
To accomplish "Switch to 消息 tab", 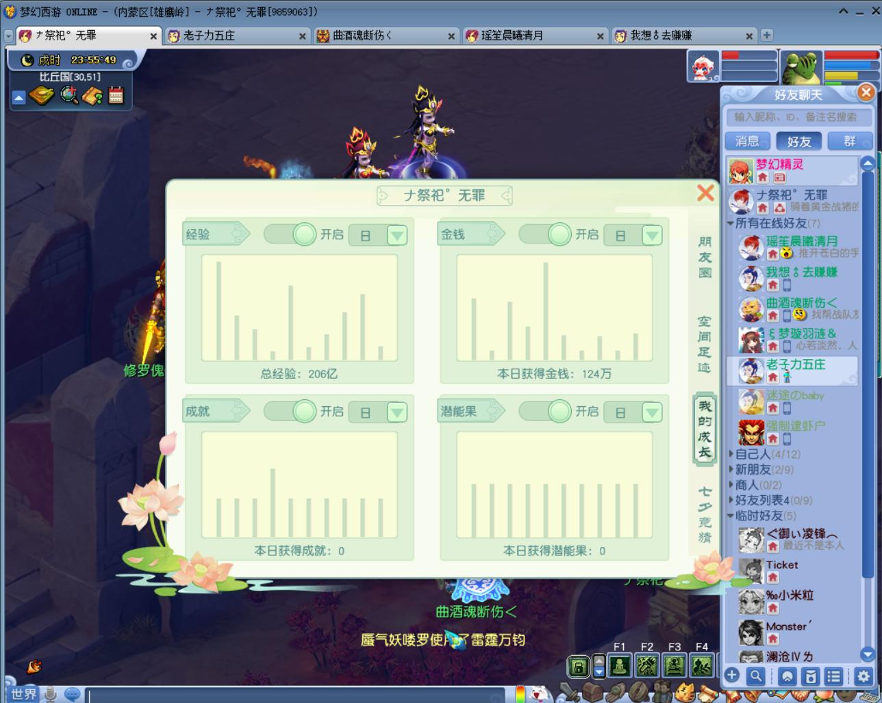I will (747, 141).
